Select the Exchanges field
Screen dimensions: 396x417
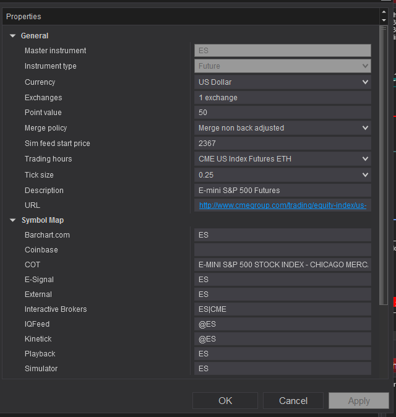coord(282,97)
